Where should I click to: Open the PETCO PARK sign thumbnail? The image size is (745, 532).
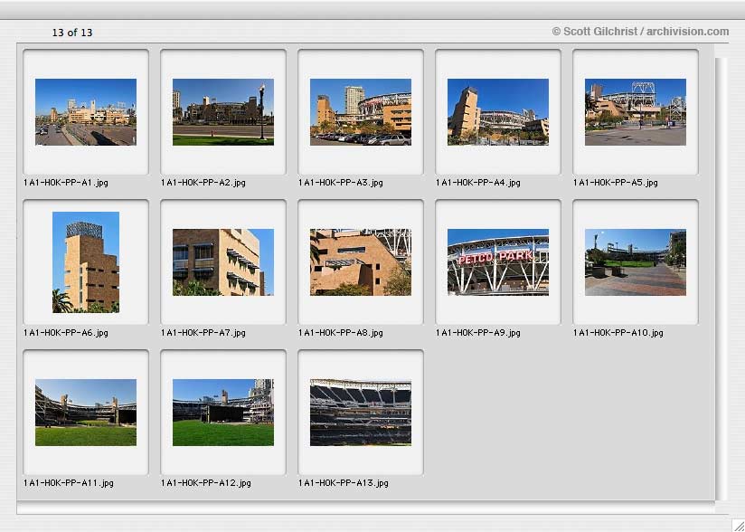click(498, 262)
